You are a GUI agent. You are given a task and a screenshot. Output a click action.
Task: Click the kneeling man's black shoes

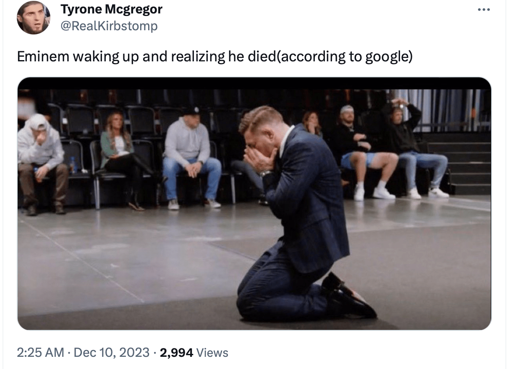[351, 296]
